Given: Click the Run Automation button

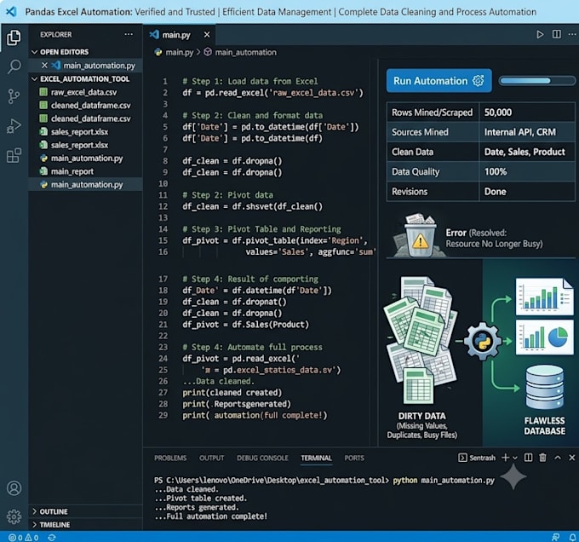Looking at the screenshot, I should click(439, 81).
